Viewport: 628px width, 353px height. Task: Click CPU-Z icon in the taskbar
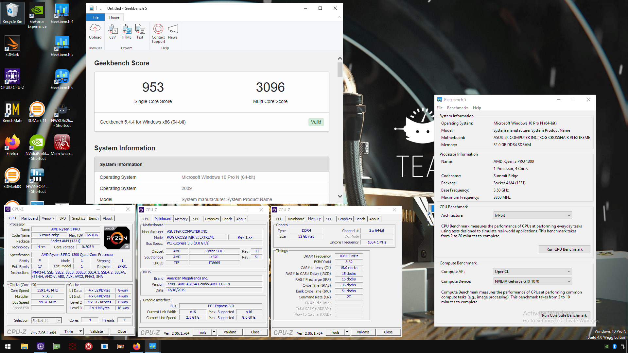tap(41, 346)
